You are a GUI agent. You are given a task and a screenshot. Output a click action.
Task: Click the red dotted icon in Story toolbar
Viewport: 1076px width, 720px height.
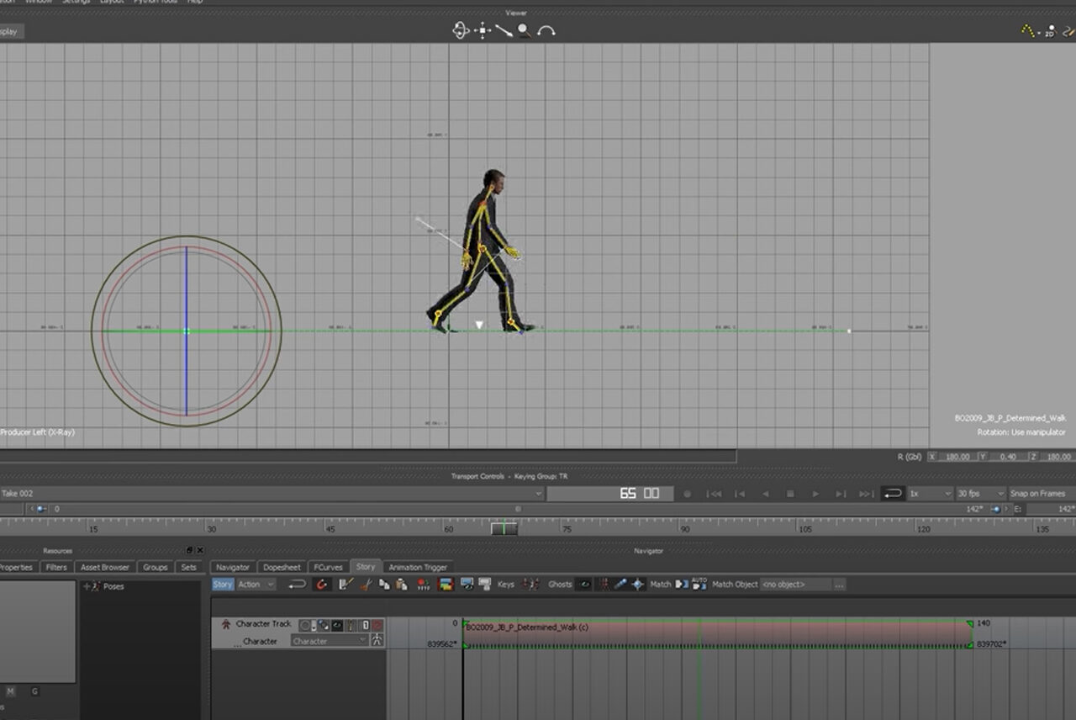point(424,585)
